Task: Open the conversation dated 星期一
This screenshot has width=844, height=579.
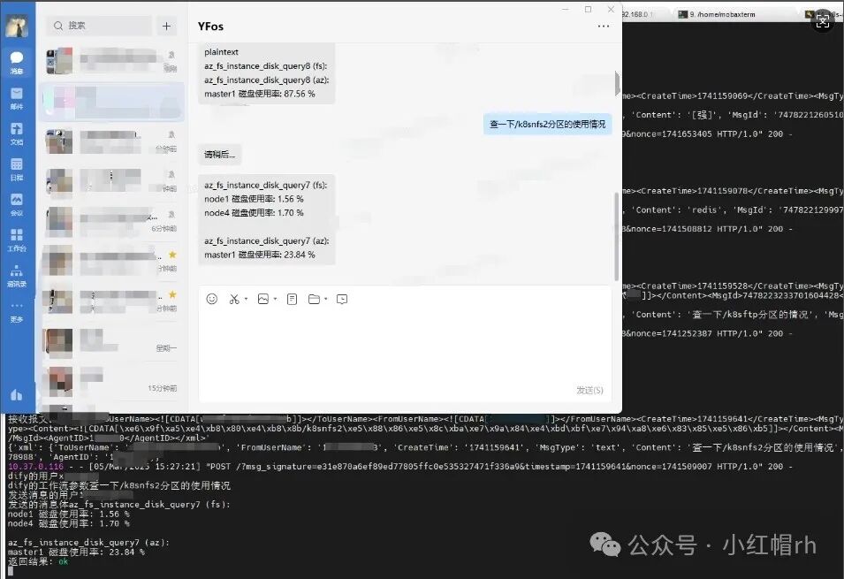Action: pyautogui.click(x=113, y=341)
